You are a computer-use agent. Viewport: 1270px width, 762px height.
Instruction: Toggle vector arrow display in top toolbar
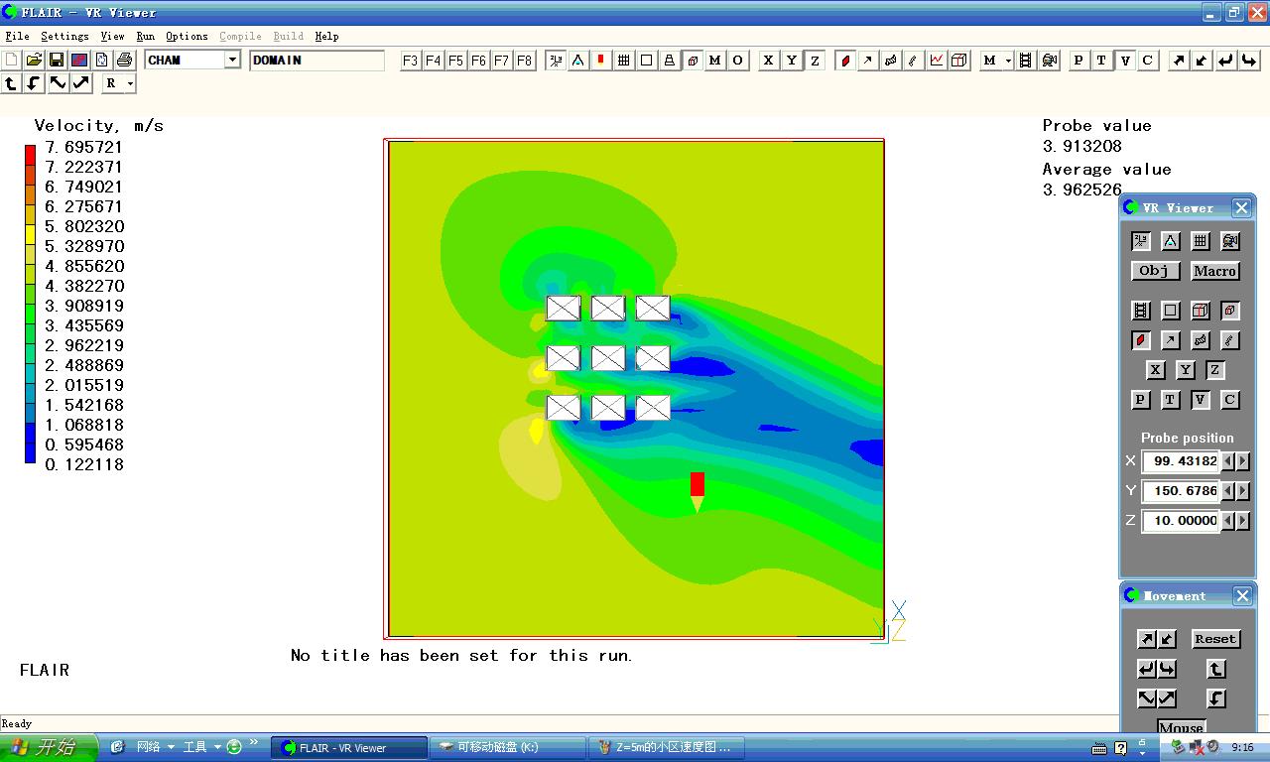[x=868, y=61]
